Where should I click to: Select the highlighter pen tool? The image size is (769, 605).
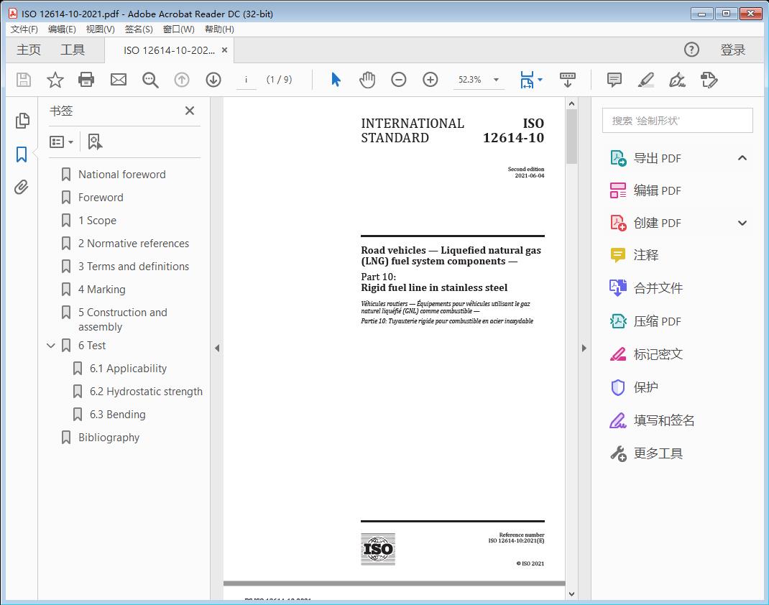[645, 80]
